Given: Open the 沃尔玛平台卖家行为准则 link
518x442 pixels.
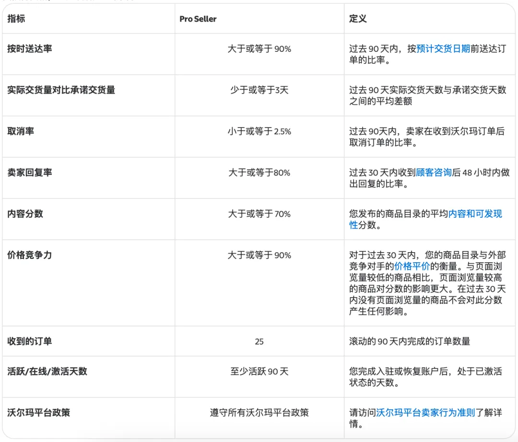Looking at the screenshot, I should (425, 413).
